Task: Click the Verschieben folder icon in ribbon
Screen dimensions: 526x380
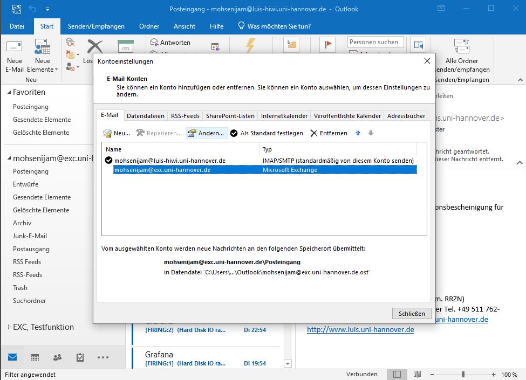Action: [x=291, y=45]
